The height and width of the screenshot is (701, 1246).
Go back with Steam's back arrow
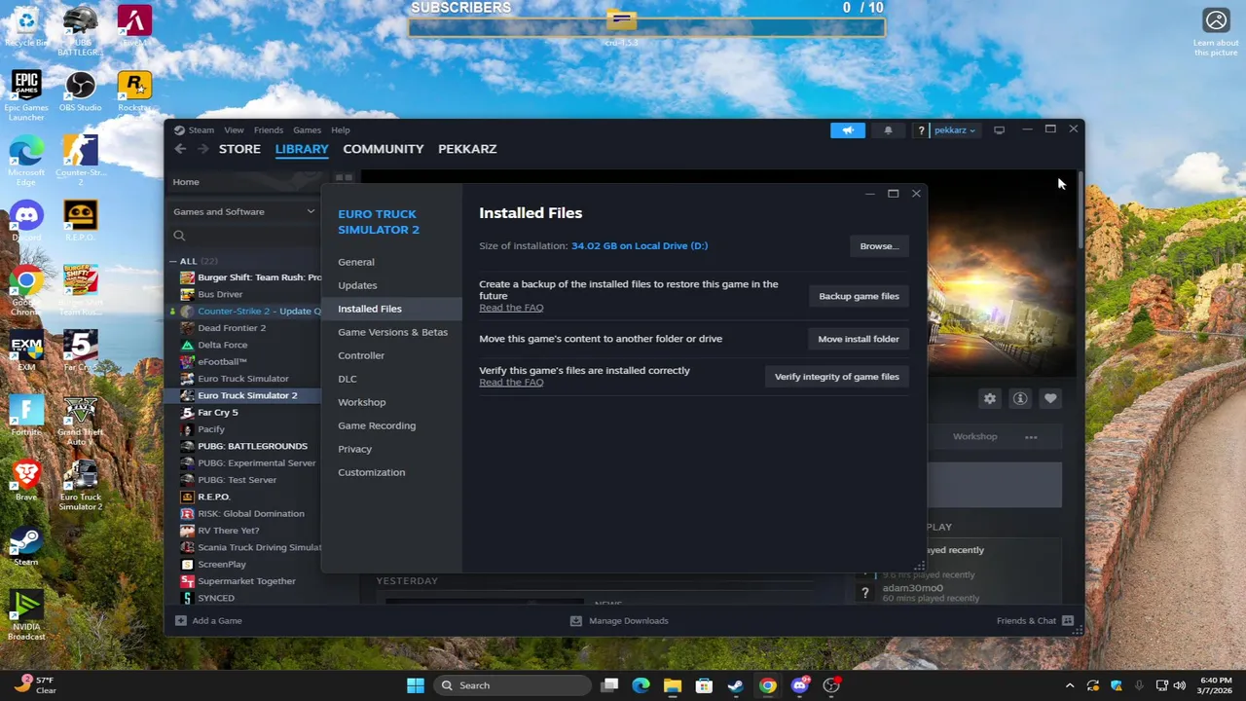[180, 149]
